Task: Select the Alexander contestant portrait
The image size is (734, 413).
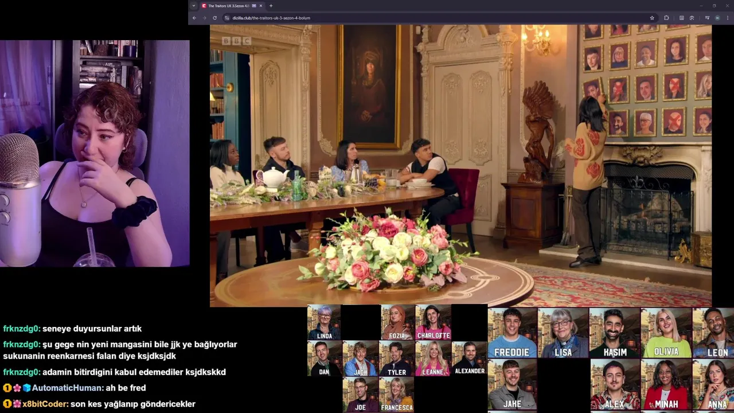Action: pos(470,359)
